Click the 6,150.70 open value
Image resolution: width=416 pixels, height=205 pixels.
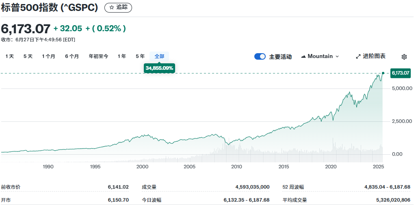tap(118, 200)
